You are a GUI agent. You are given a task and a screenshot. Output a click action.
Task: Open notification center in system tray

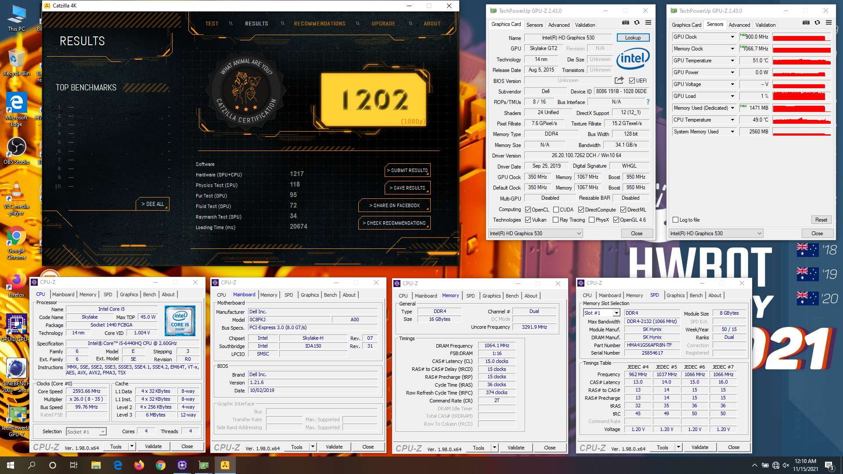coord(829,466)
